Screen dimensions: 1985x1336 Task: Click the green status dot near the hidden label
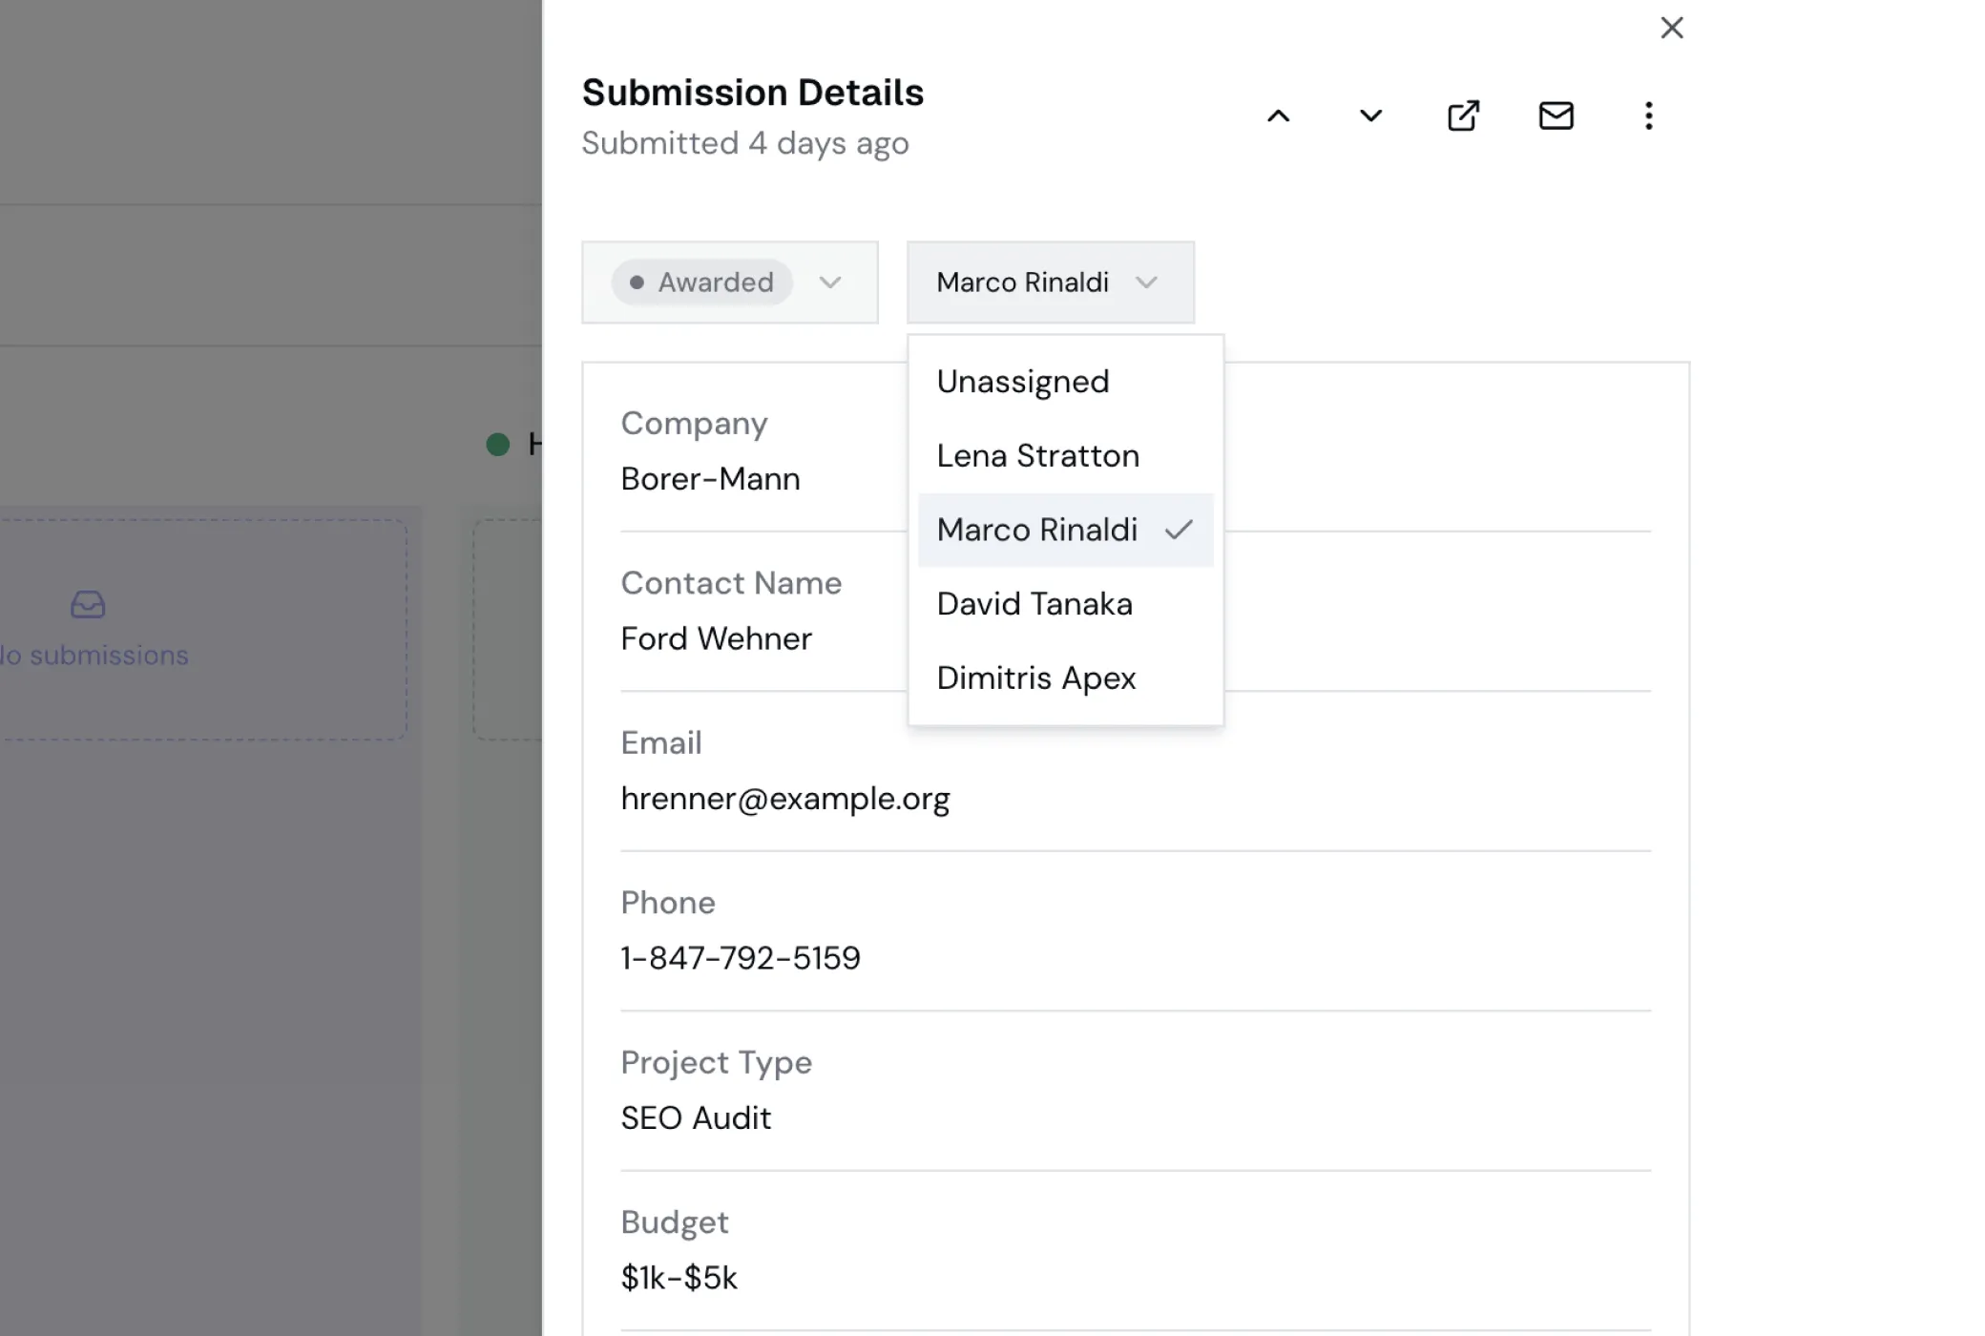point(497,444)
